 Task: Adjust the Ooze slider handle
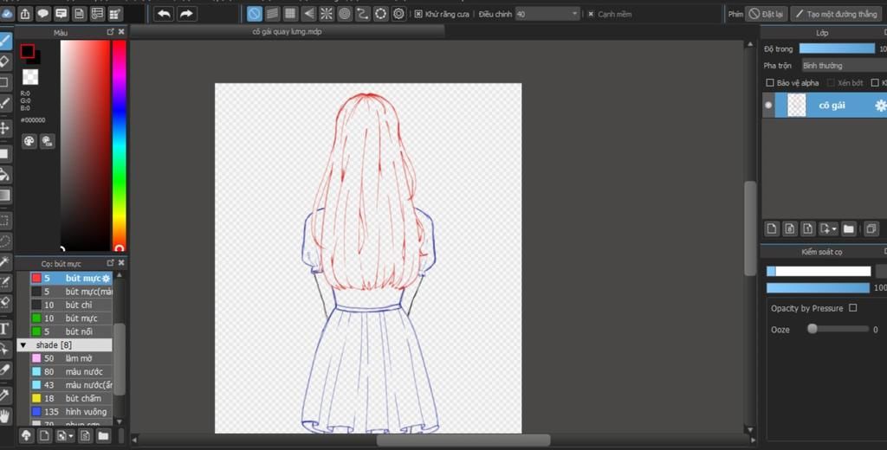click(813, 329)
